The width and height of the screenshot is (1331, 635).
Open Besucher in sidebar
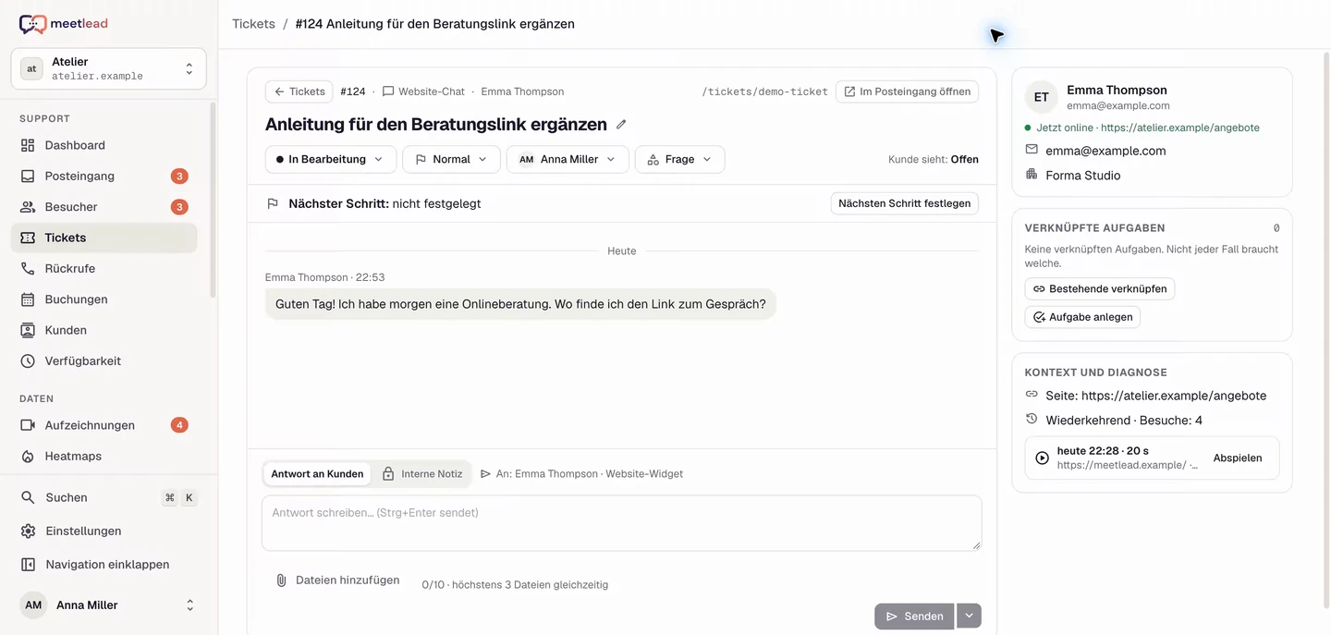(104, 207)
